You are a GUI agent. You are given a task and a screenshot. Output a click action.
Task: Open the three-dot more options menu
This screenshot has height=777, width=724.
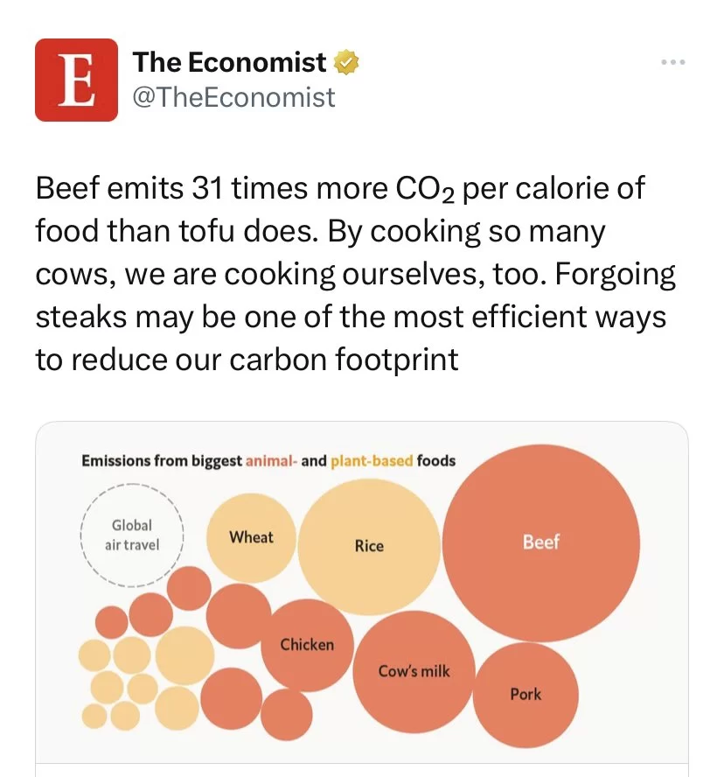[x=673, y=62]
